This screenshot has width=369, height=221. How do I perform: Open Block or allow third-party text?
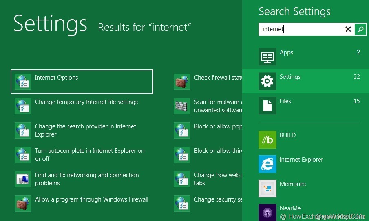coord(218,151)
